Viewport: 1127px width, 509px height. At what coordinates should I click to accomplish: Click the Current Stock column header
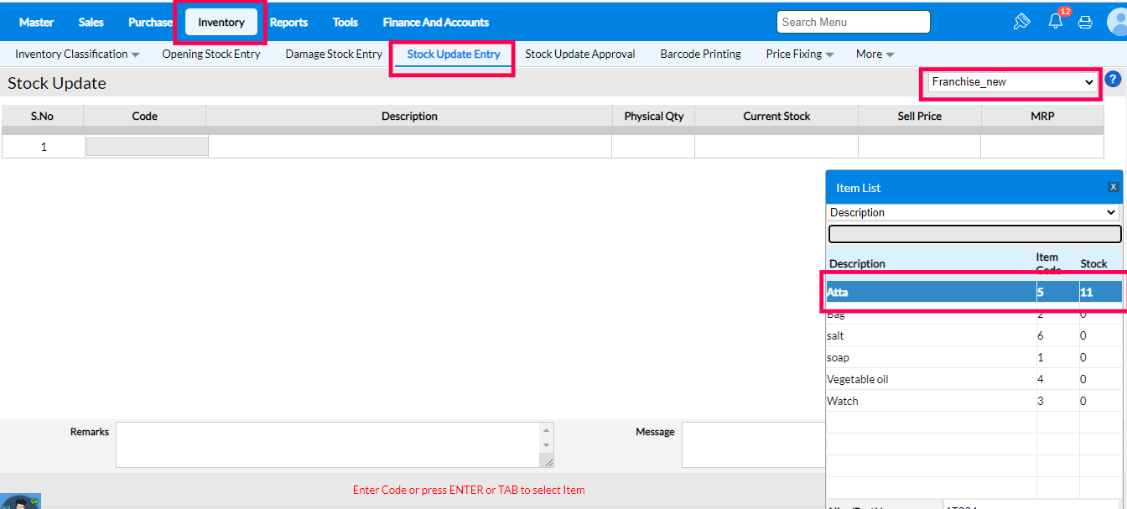tap(776, 117)
